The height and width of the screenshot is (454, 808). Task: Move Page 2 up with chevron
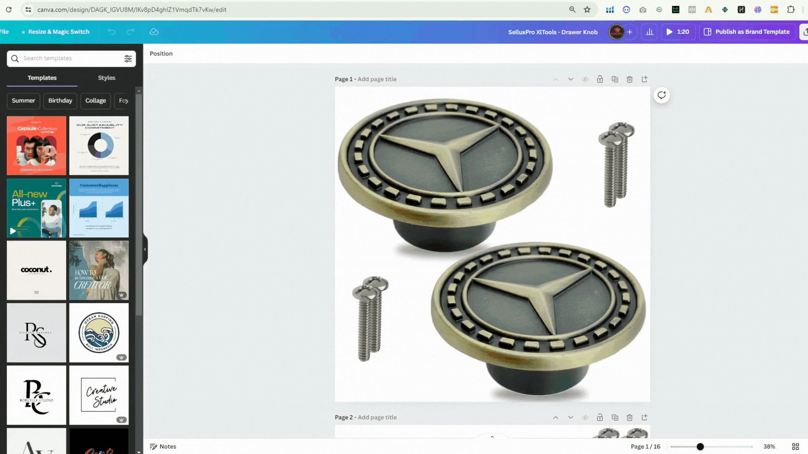(555, 417)
